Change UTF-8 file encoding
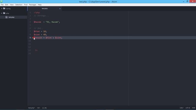The height and width of the screenshot is (110, 196). [x=188, y=108]
